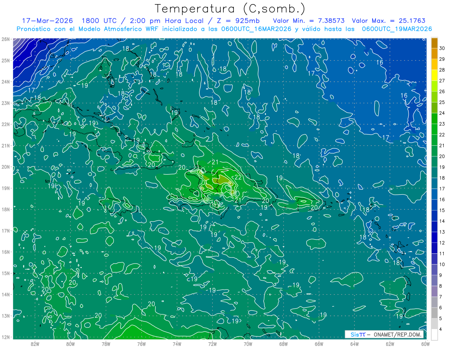
Task: Click the grey legend swatch between 5 and 6
Action: (x=434, y=312)
